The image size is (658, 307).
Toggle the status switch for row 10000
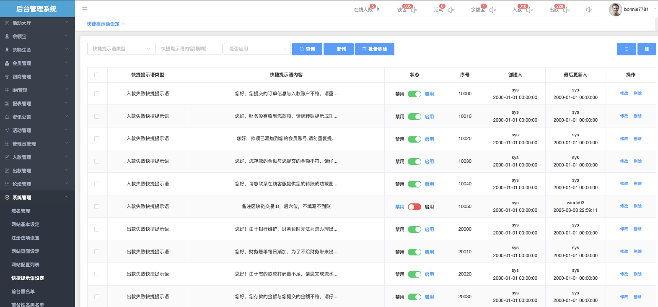(x=414, y=94)
